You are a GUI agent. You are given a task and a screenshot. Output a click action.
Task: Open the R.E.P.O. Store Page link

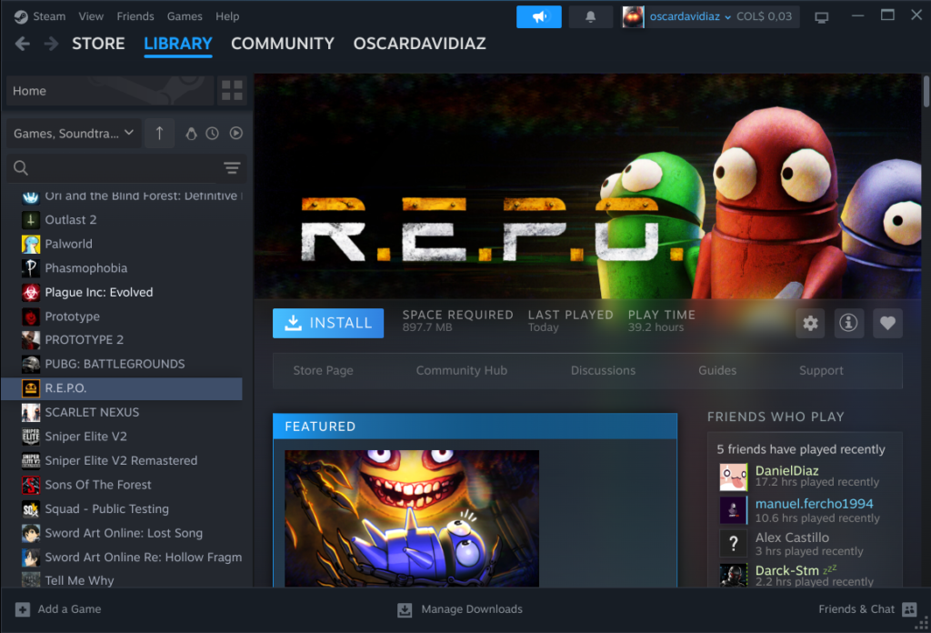(323, 370)
